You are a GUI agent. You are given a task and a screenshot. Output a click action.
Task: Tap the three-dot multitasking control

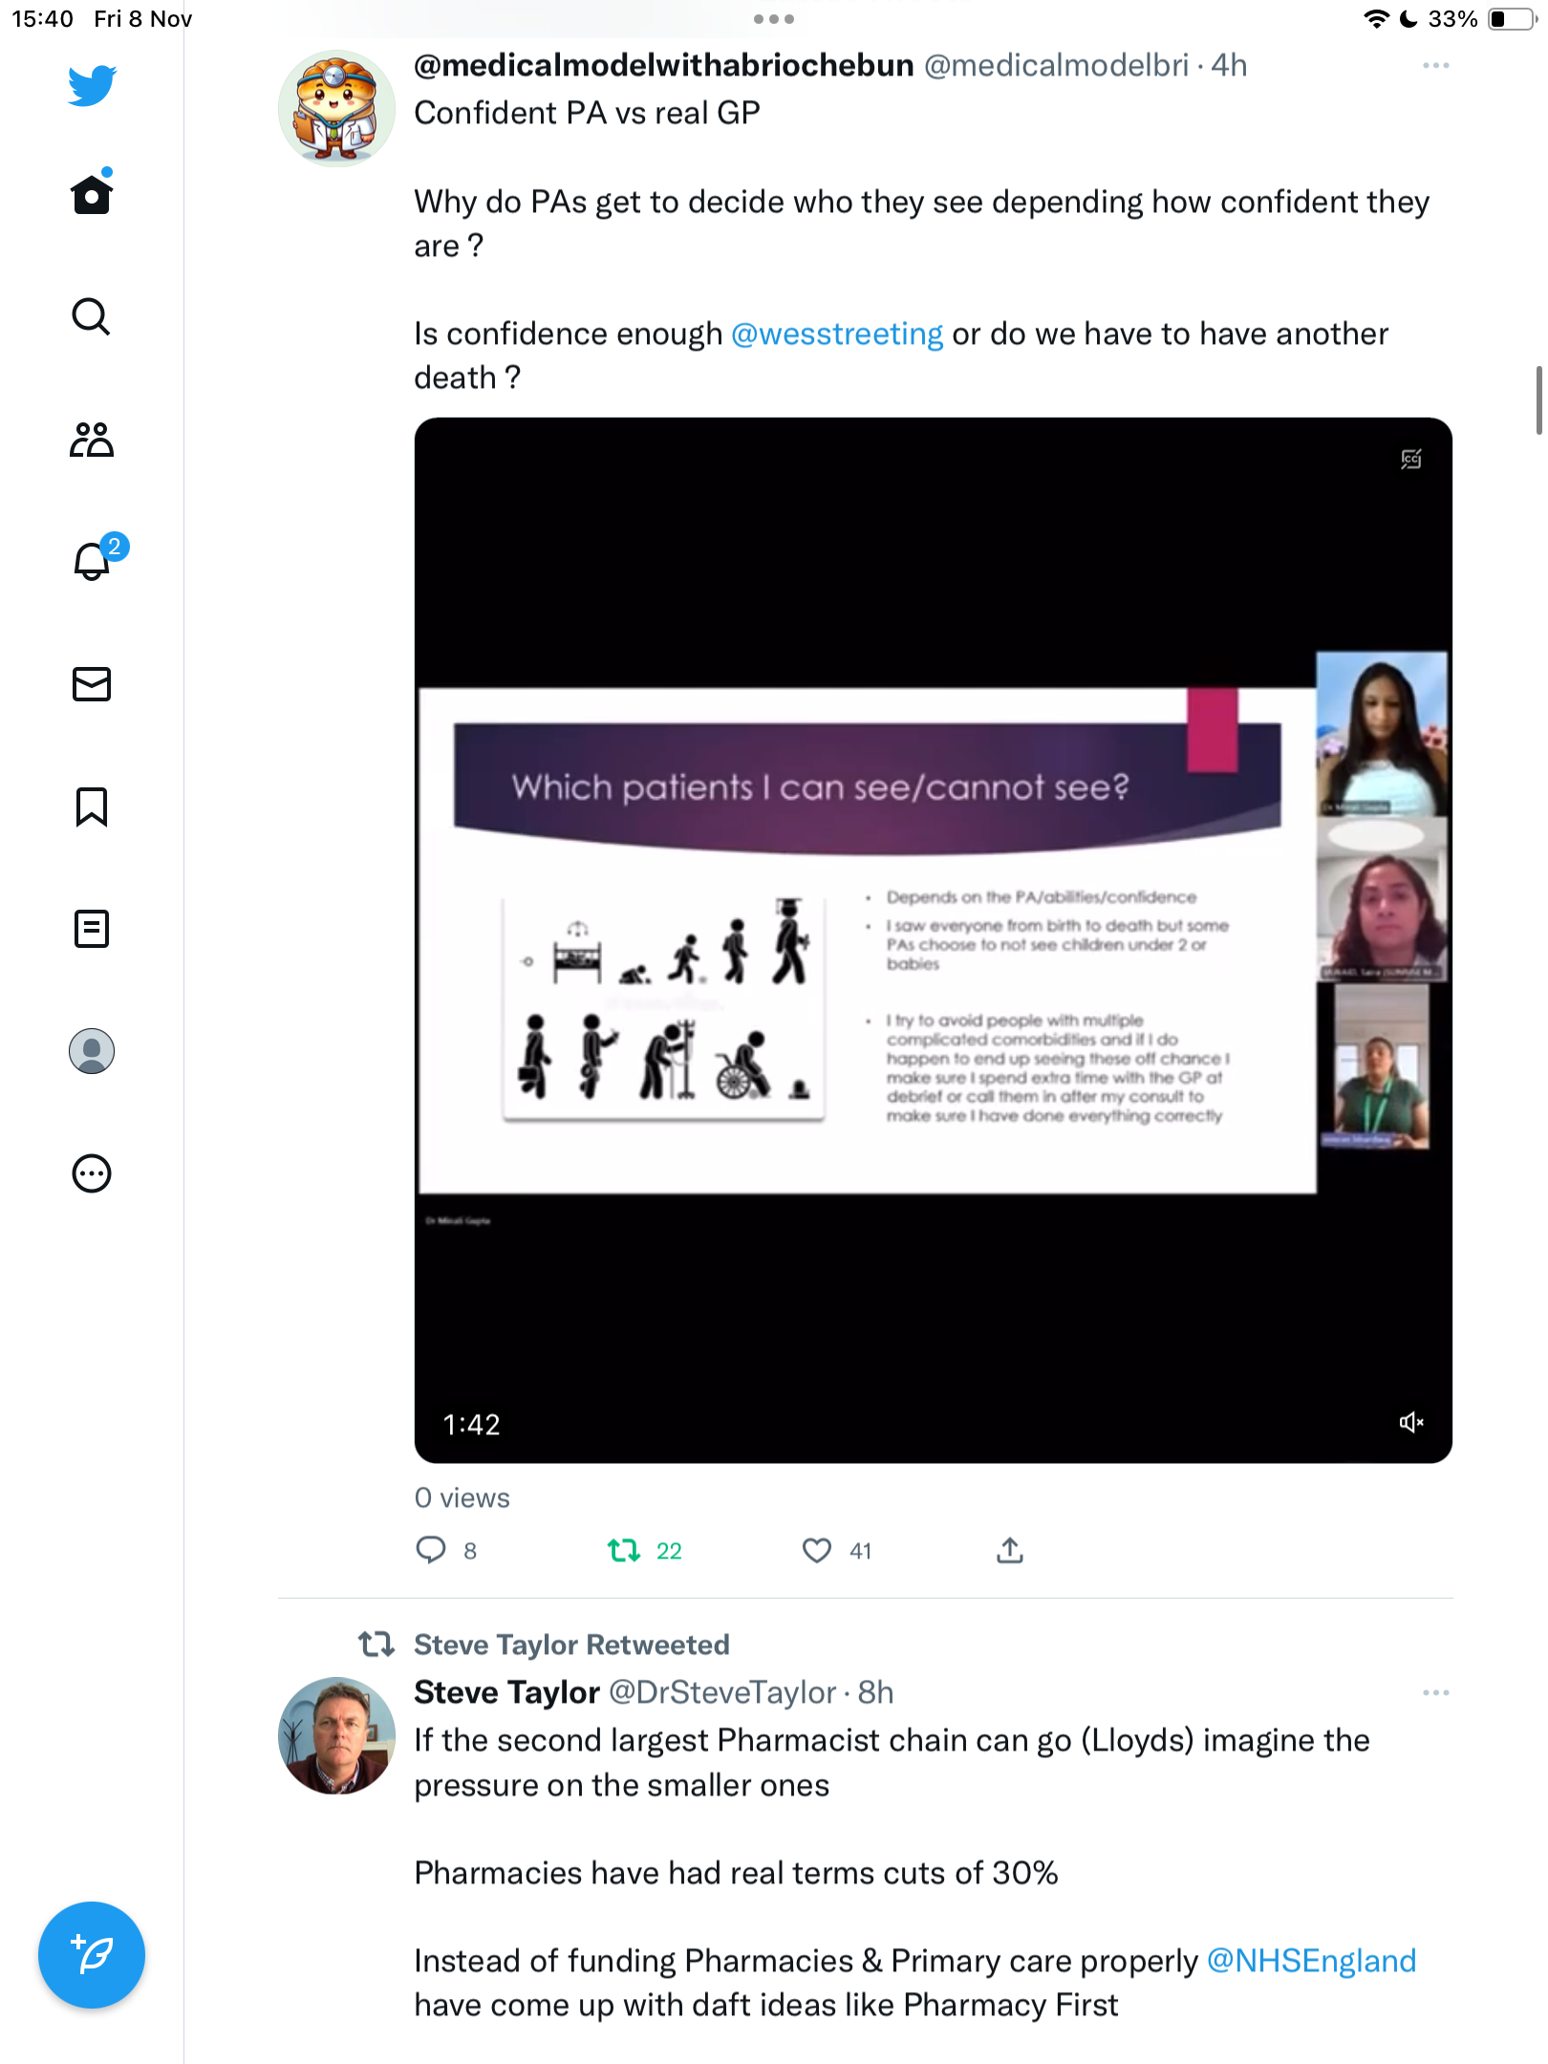tap(774, 19)
